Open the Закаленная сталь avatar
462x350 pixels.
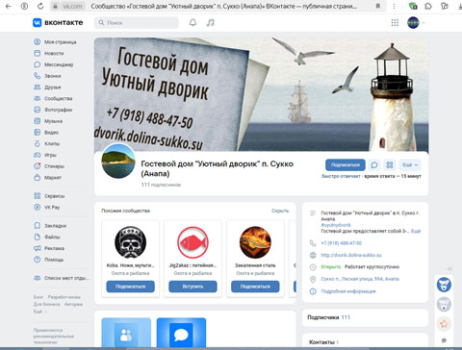point(255,242)
